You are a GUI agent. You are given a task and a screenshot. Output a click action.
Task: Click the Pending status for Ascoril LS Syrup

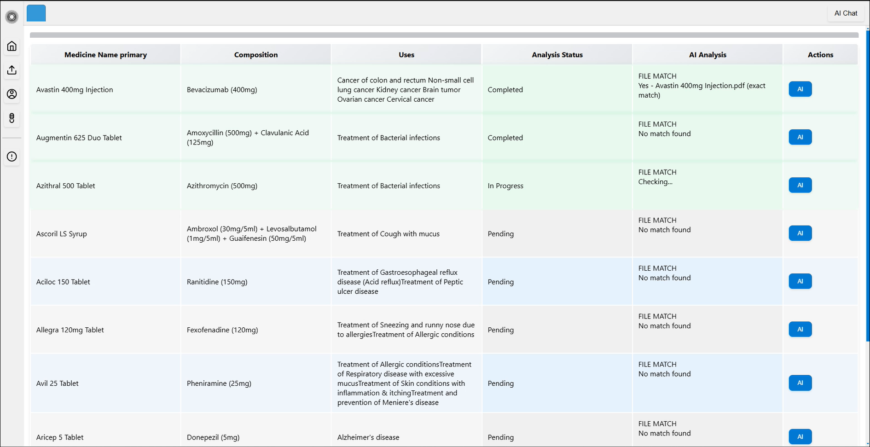[x=557, y=234]
